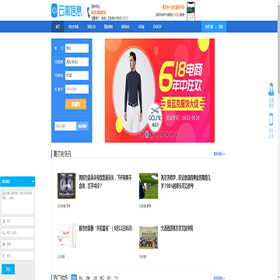
Task: Click the mobile phone icon on right edge
Action: (x=271, y=120)
